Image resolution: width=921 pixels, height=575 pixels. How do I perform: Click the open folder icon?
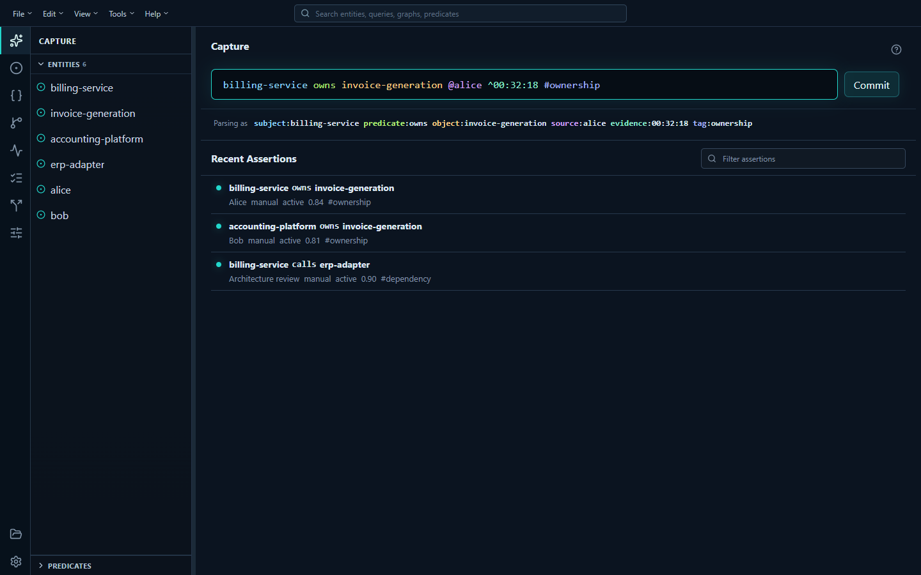pos(16,534)
